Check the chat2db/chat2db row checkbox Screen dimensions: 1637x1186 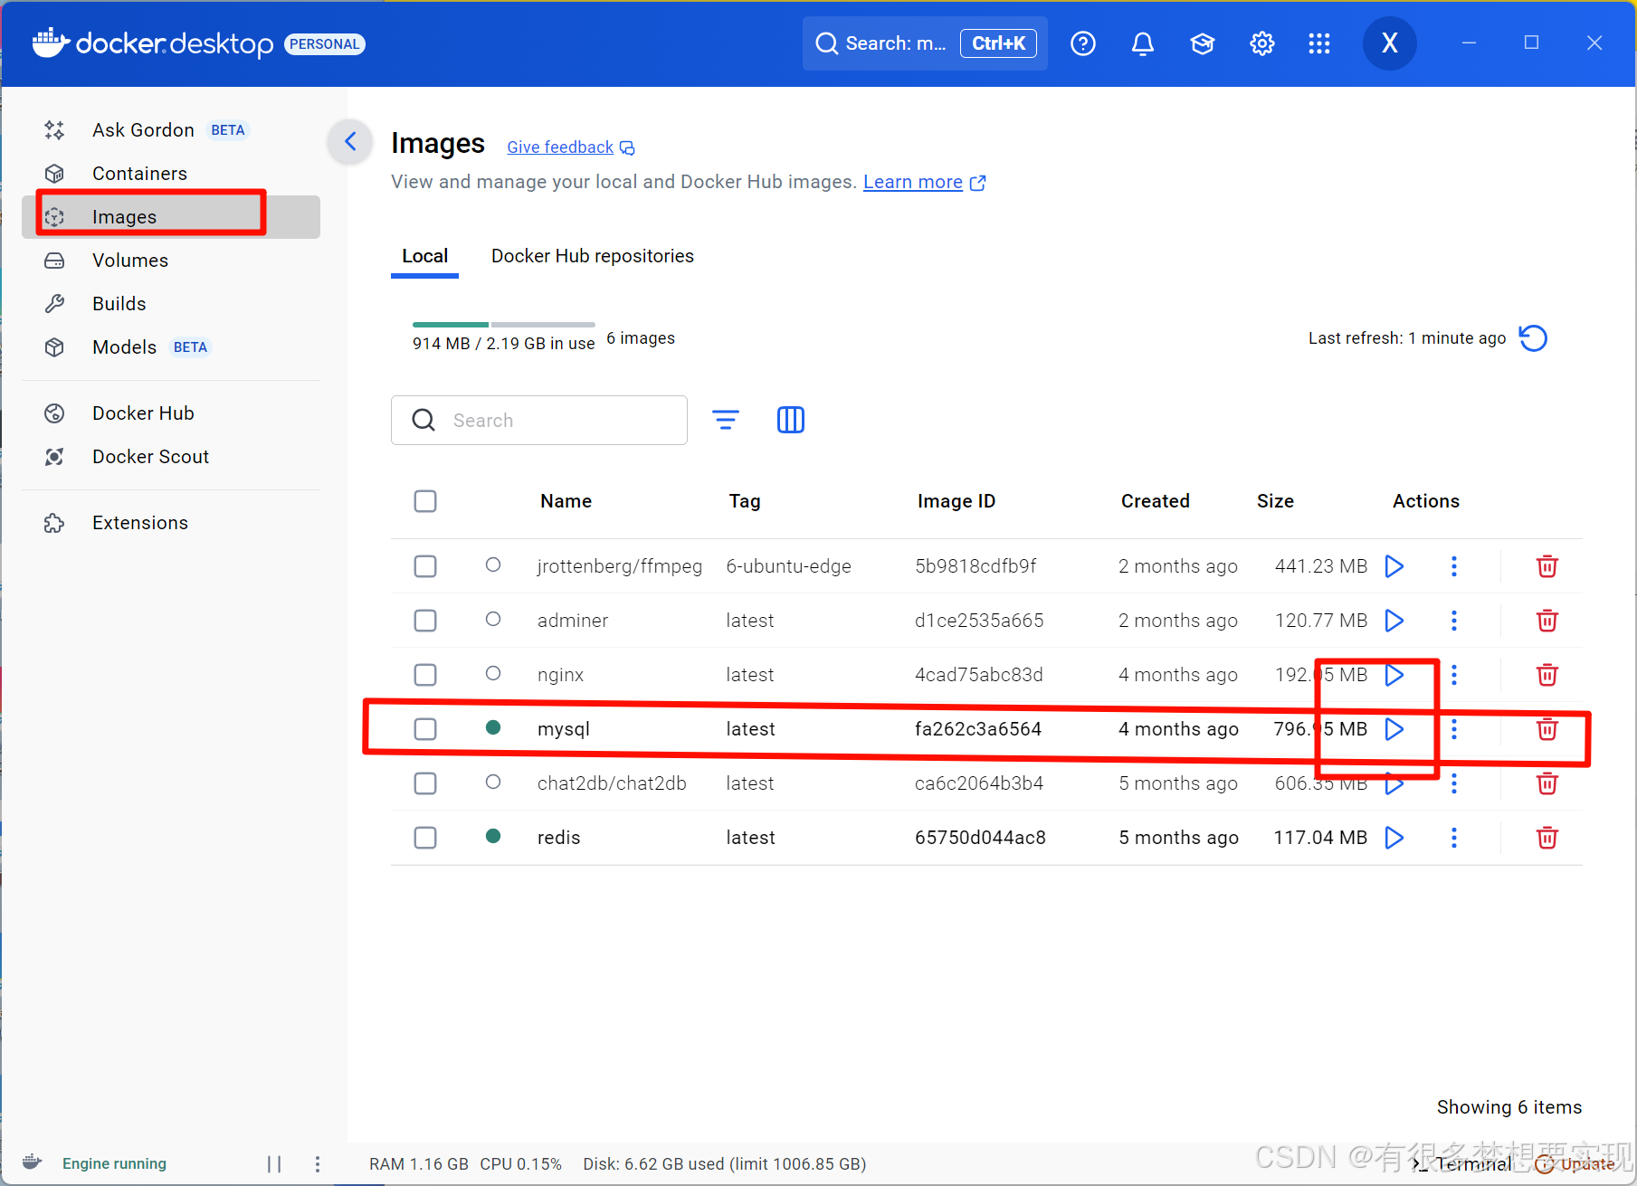(x=425, y=783)
